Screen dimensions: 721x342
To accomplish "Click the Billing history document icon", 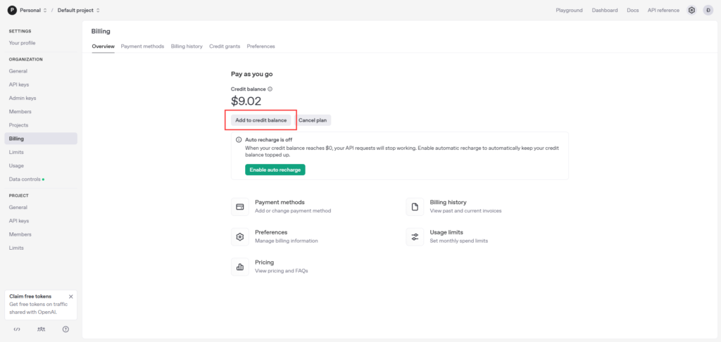I will pyautogui.click(x=415, y=207).
